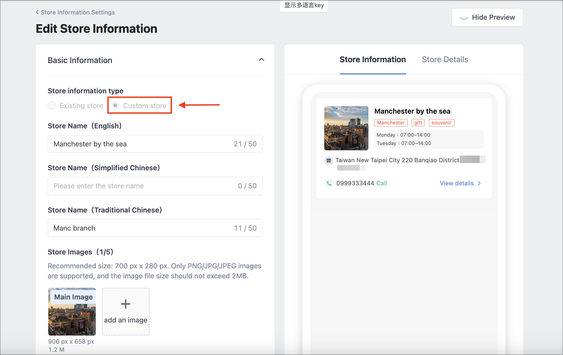This screenshot has height=355, width=563.
Task: Click the Hide Preview button
Action: coord(487,17)
